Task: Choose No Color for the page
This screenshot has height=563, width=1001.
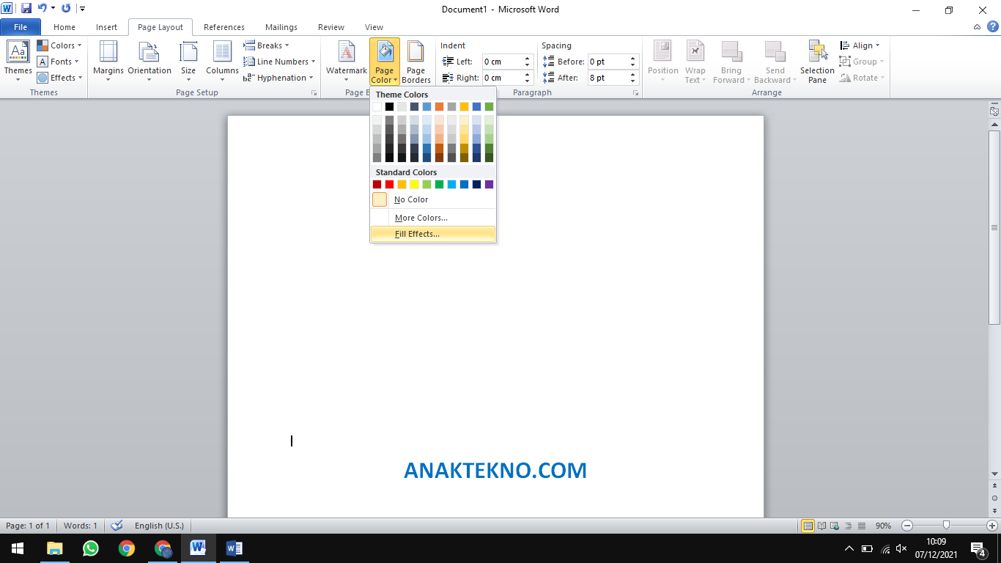Action: tap(433, 199)
